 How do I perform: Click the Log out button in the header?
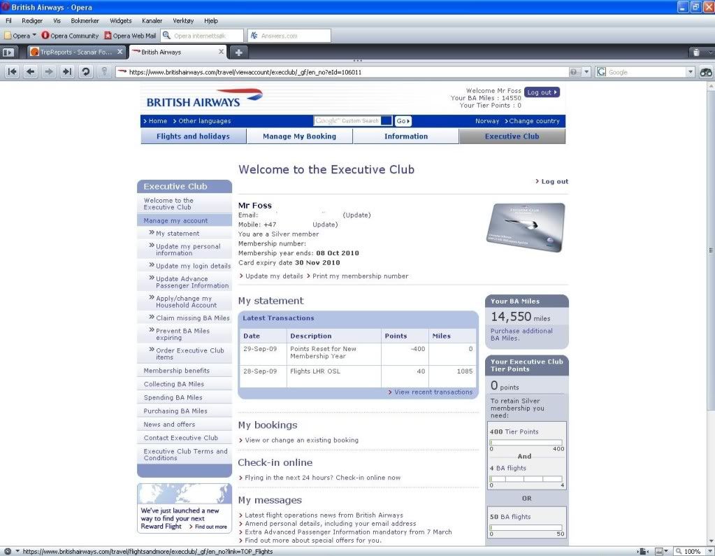click(x=542, y=92)
